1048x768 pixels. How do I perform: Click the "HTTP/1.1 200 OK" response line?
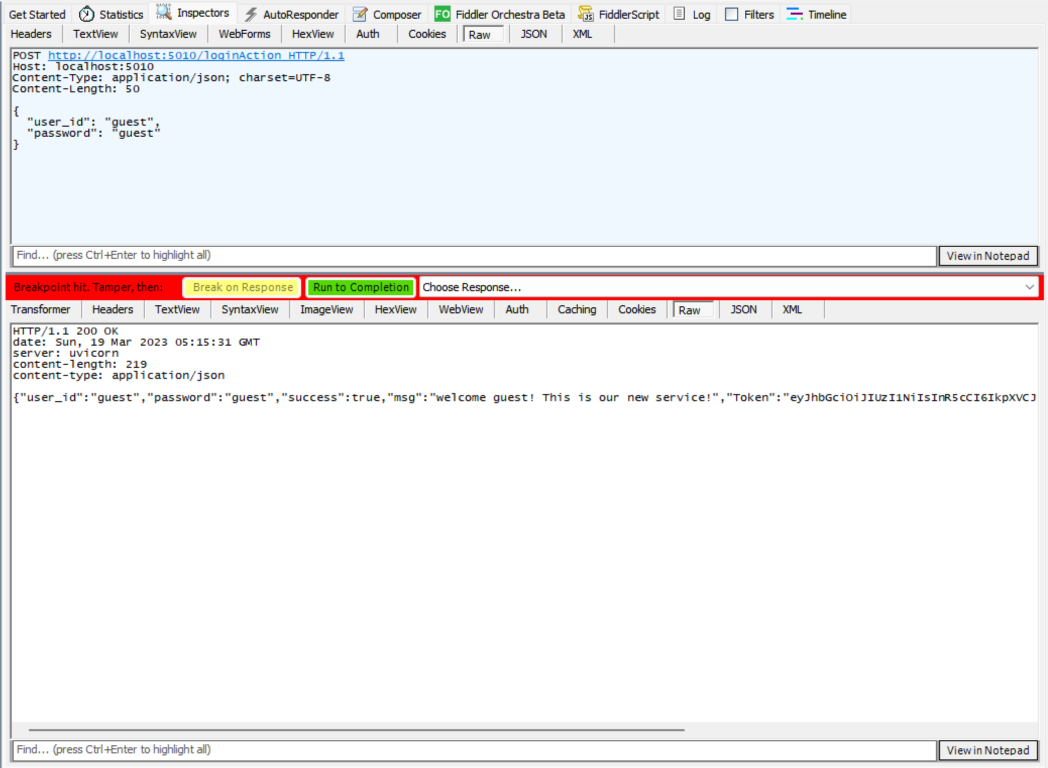tap(66, 331)
